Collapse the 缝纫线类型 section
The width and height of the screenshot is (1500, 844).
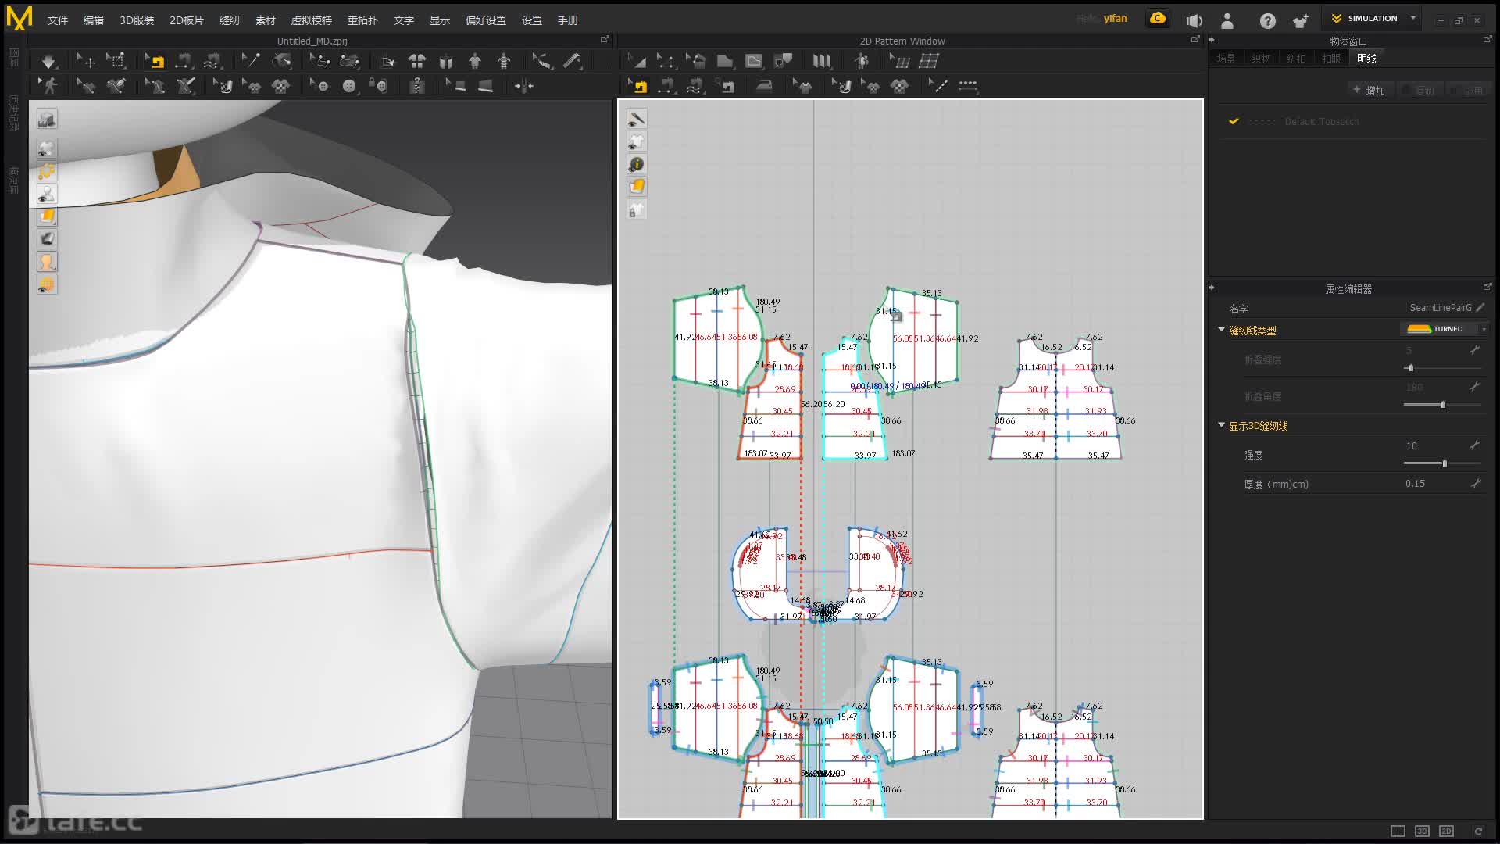1222,330
